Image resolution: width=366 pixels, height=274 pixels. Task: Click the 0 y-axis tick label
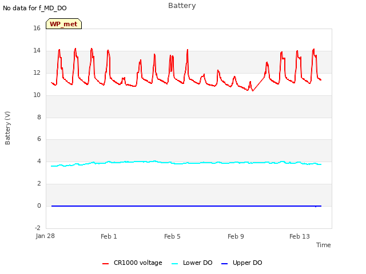pos(39,205)
